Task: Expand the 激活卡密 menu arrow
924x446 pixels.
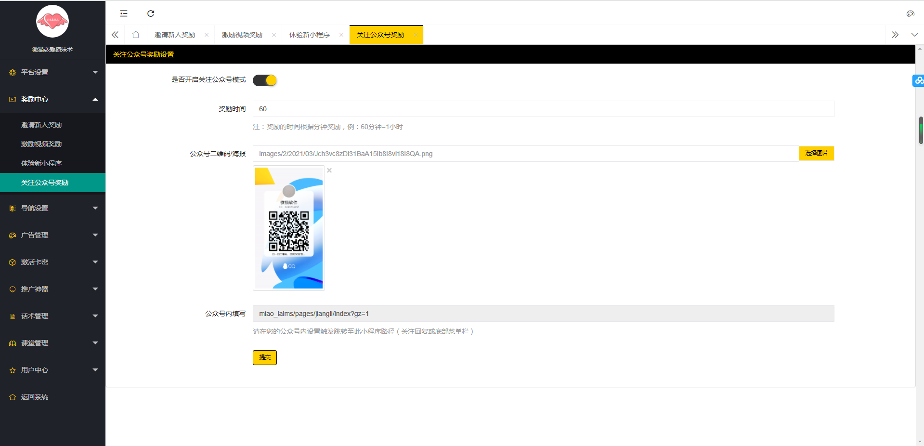Action: click(95, 262)
